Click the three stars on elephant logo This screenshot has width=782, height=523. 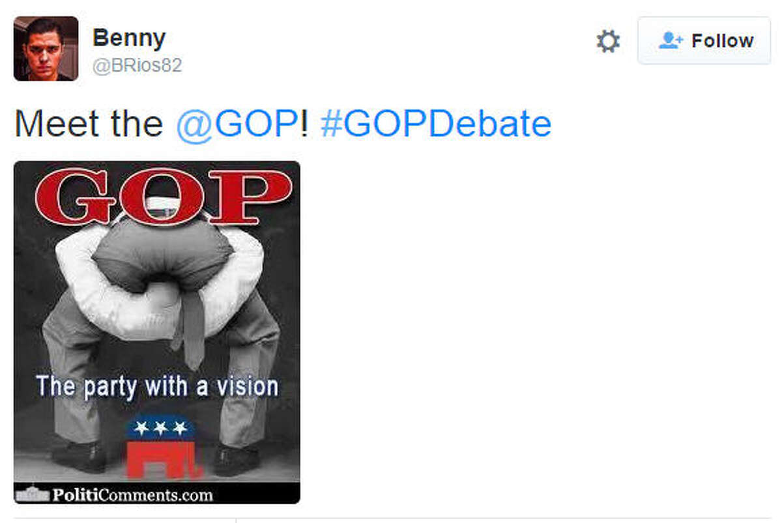(x=160, y=429)
